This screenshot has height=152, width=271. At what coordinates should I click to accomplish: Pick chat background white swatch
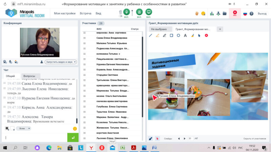click(x=13, y=128)
